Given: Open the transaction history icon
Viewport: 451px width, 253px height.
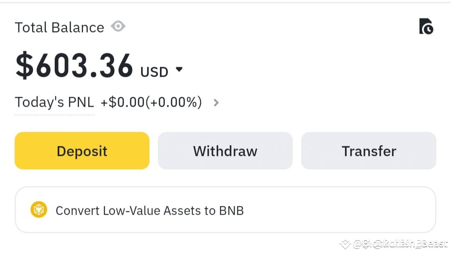Looking at the screenshot, I should 426,26.
